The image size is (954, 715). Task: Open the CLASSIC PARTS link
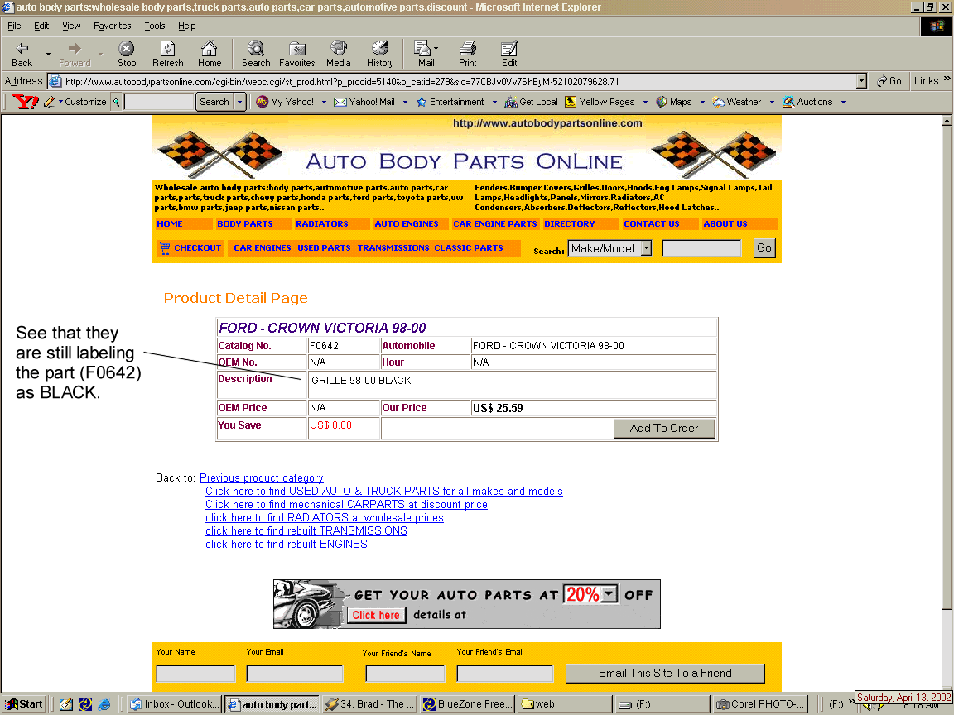469,248
